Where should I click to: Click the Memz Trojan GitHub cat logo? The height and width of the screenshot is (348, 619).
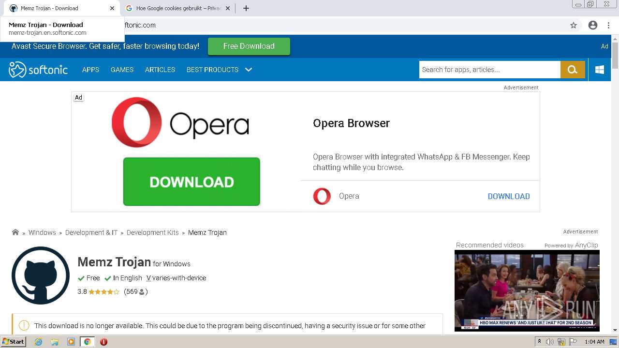coord(41,275)
